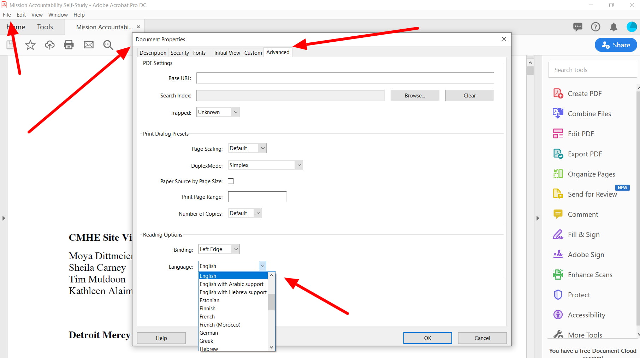Viewport: 640px width, 358px height.
Task: Open More Tools in the side panel
Action: tap(578, 335)
